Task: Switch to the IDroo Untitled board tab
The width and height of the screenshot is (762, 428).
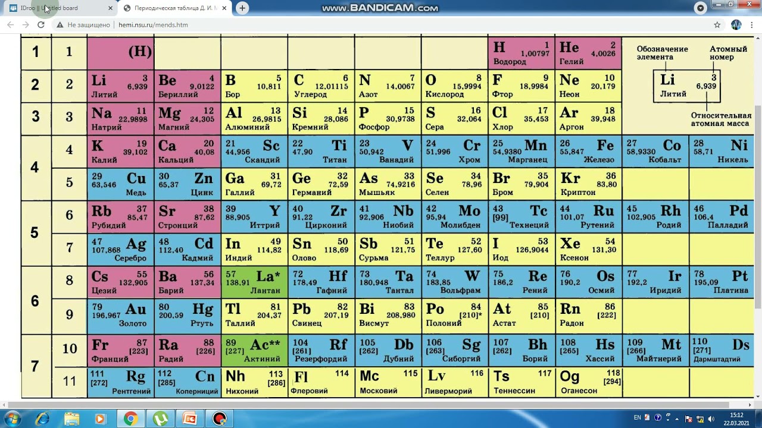Action: click(x=60, y=8)
